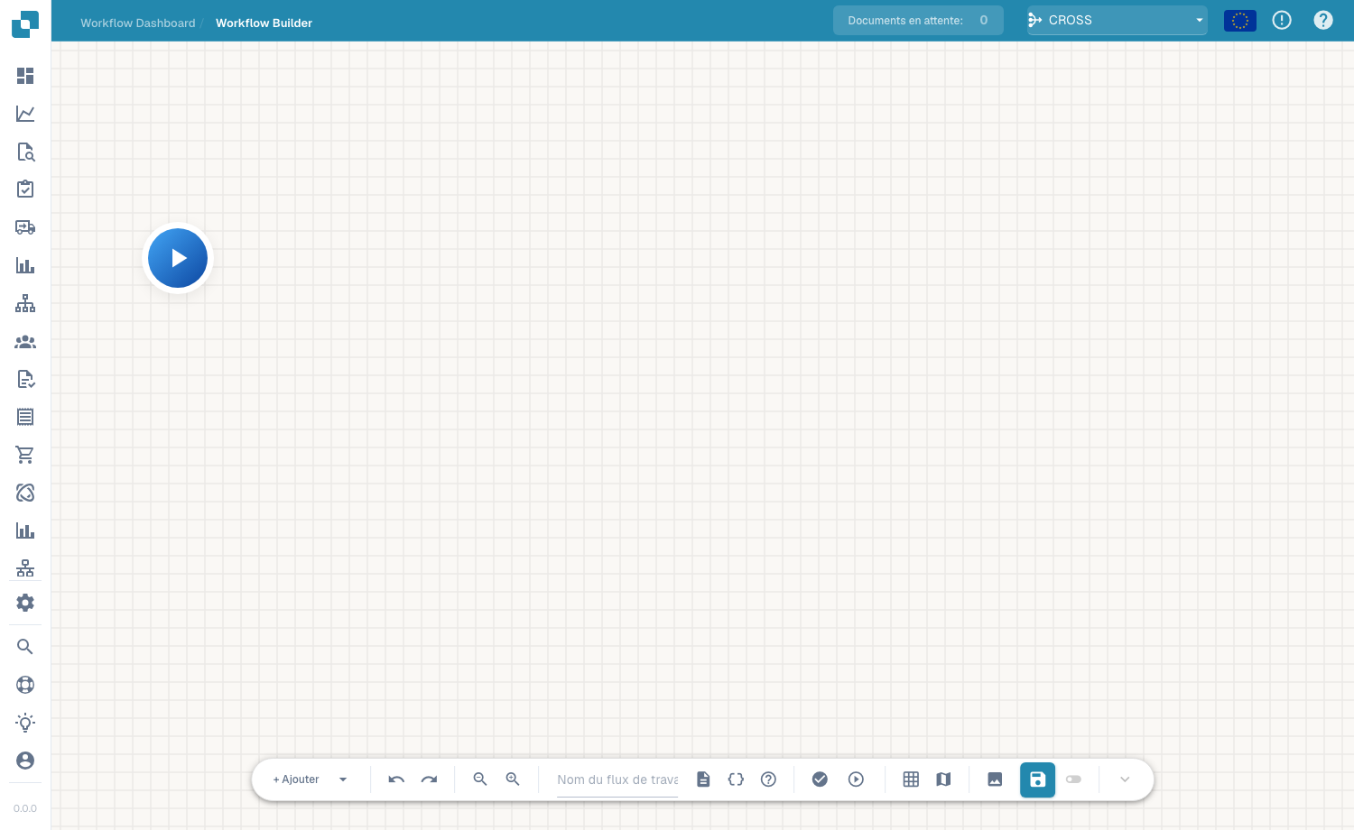The height and width of the screenshot is (830, 1354).
Task: Click the app logo in the sidebar
Action: tap(25, 23)
